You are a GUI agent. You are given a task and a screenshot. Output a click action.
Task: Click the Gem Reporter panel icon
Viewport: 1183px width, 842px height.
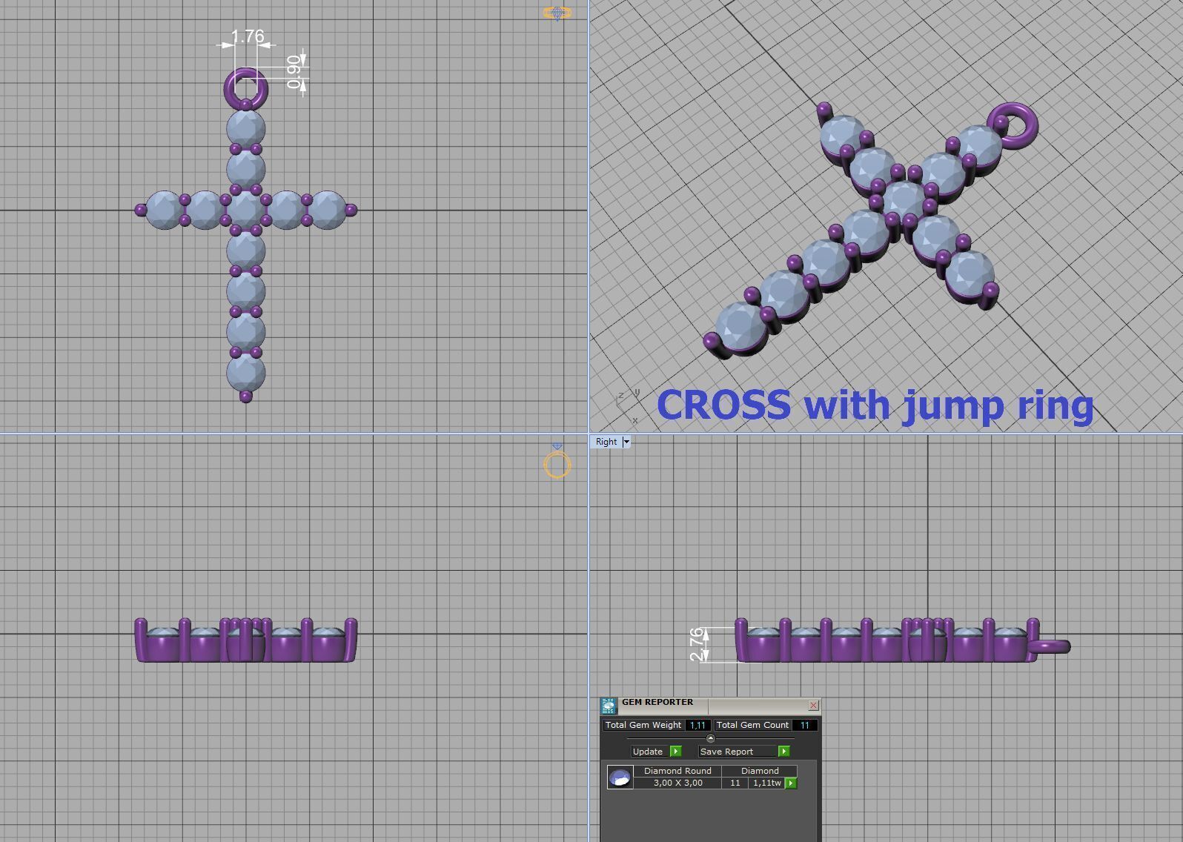[609, 706]
